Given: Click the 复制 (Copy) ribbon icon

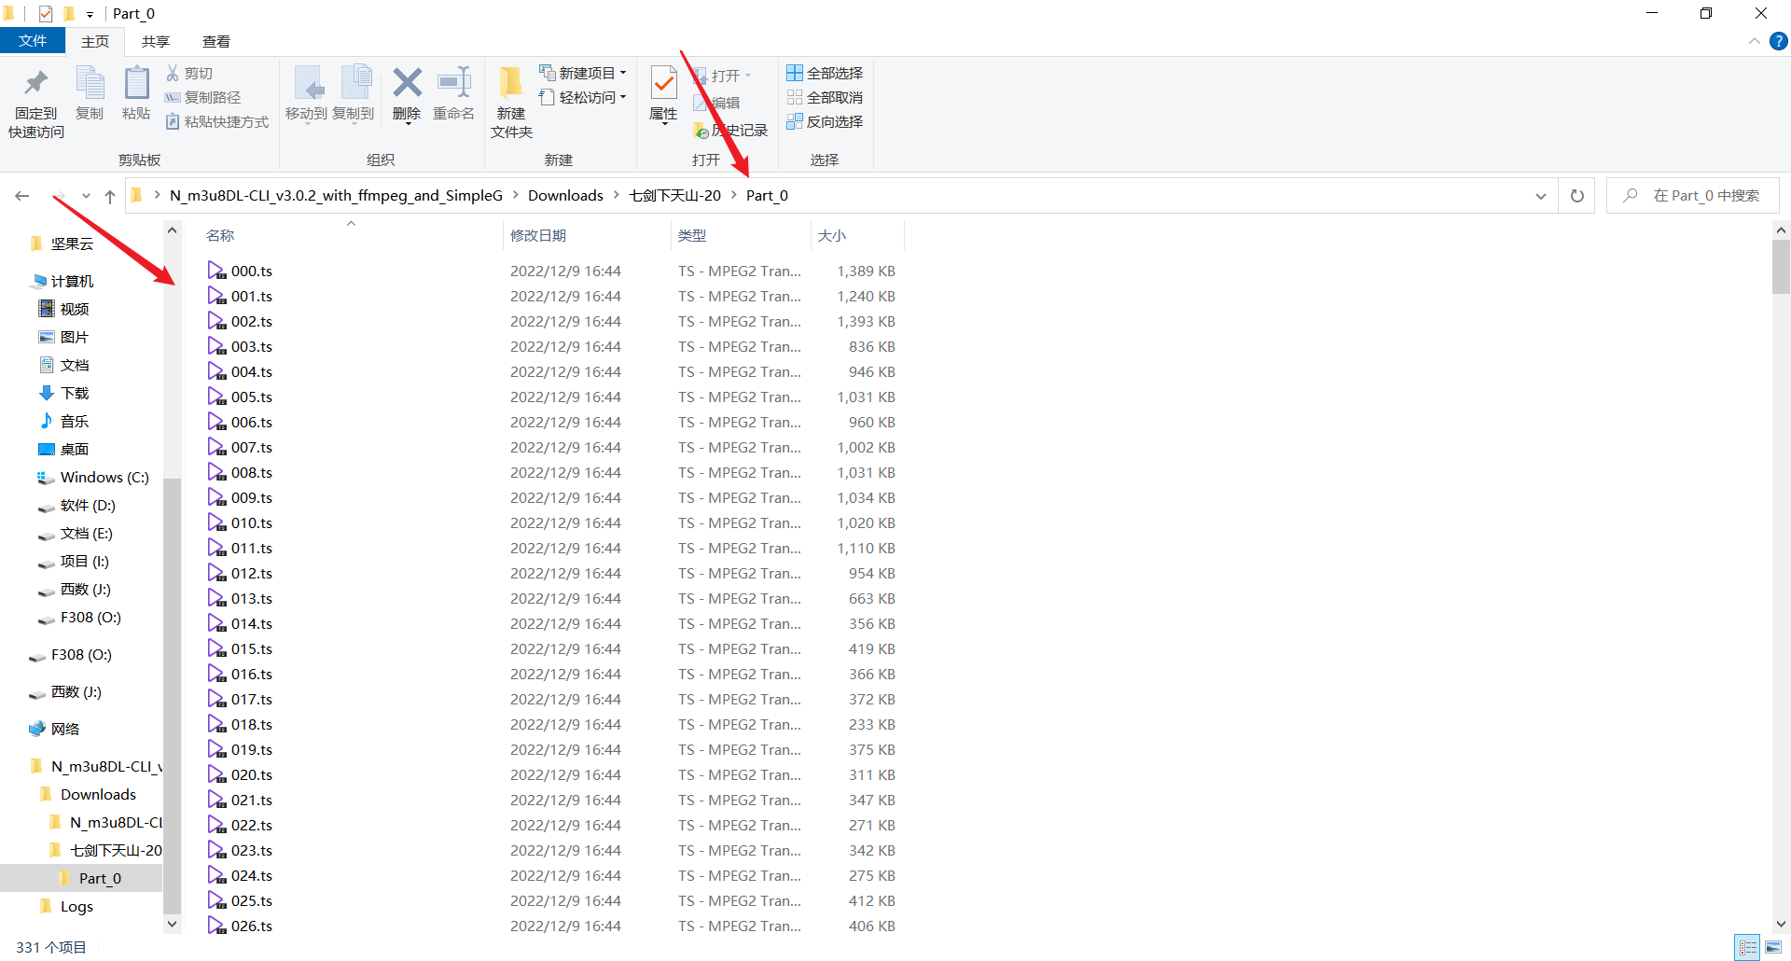Looking at the screenshot, I should click(x=90, y=83).
